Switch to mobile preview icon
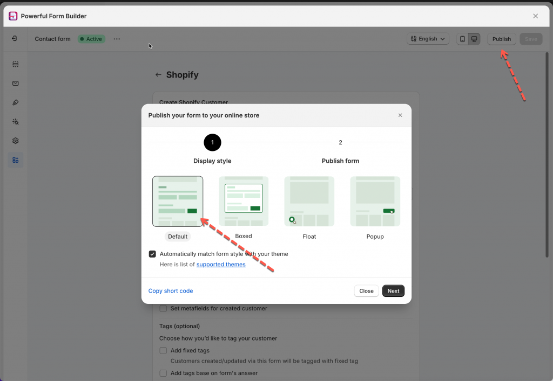Screen dimensions: 553x381 462,39
